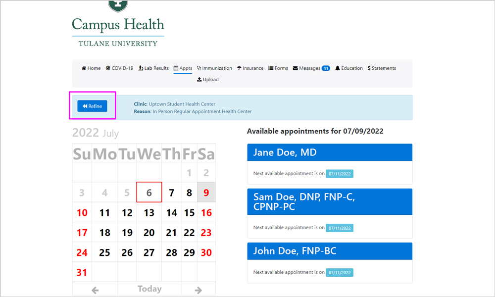
Task: Select July 8 on the calendar
Action: [x=189, y=193]
